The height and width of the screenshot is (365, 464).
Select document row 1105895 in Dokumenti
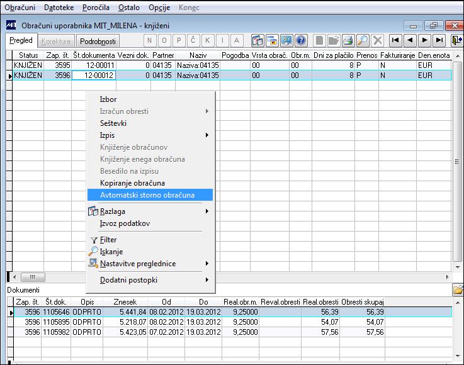pos(232,322)
